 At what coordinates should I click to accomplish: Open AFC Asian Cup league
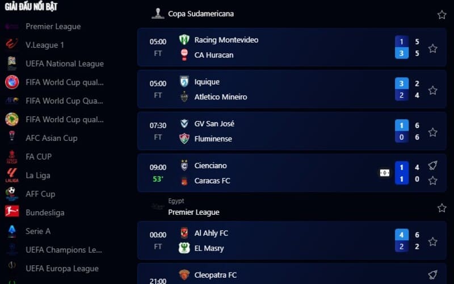coord(51,138)
